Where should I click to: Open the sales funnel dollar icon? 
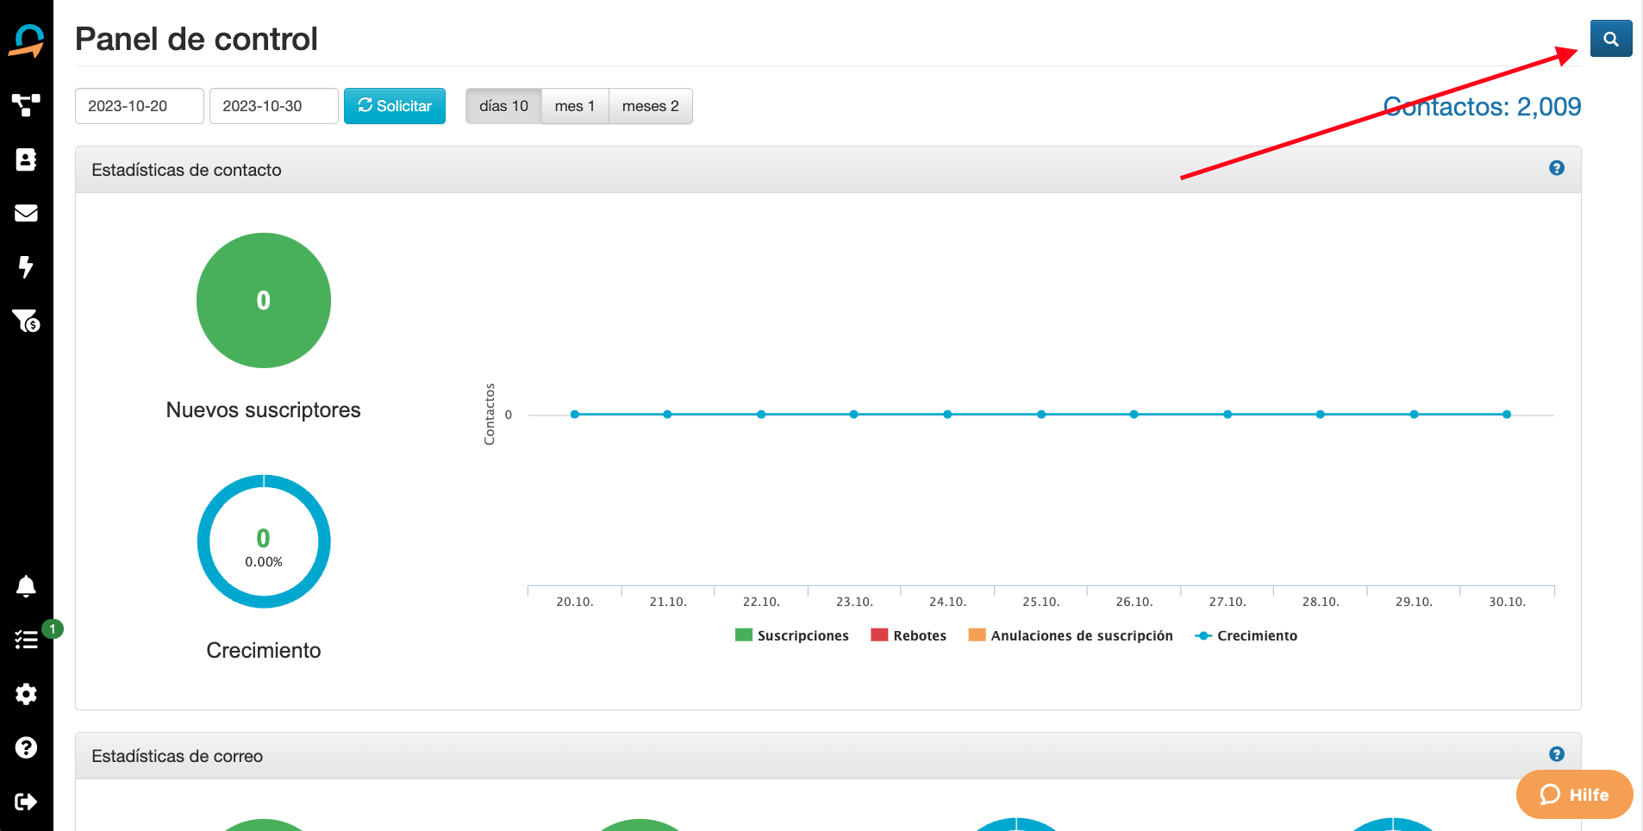pos(26,321)
